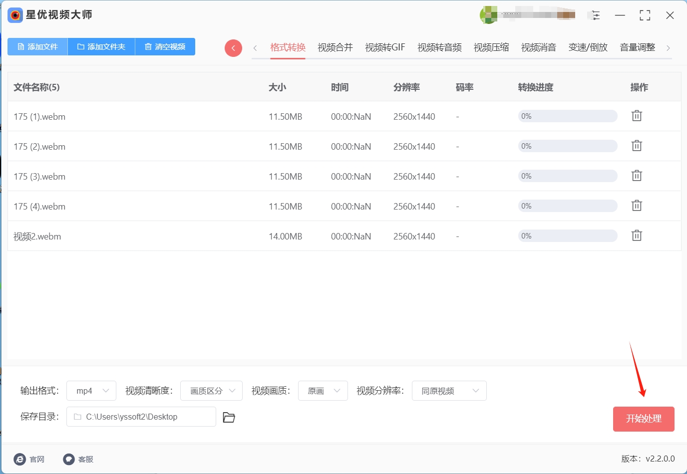This screenshot has height=474, width=687.
Task: Click 添加文件 button
Action: (x=37, y=46)
